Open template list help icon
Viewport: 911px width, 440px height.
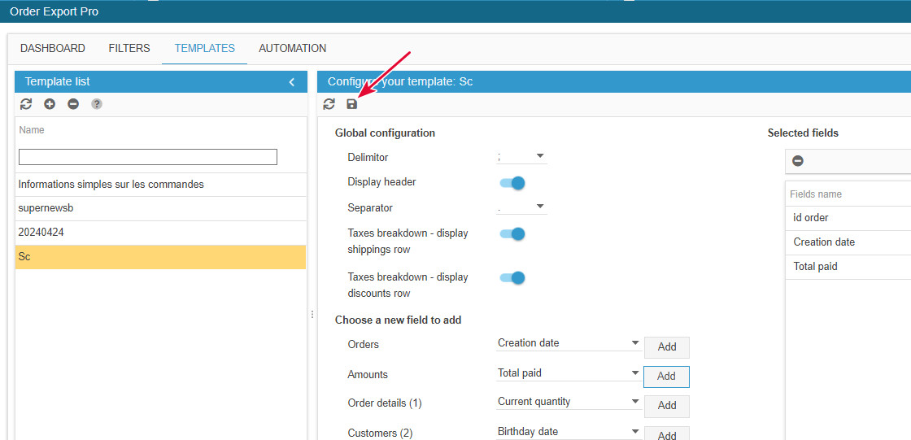97,104
